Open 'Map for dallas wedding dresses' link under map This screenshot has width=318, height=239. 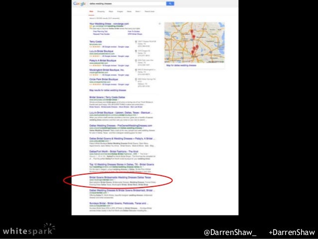coord(181,65)
